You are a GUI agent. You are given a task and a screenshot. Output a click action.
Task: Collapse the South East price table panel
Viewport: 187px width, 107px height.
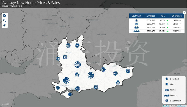coord(184,13)
